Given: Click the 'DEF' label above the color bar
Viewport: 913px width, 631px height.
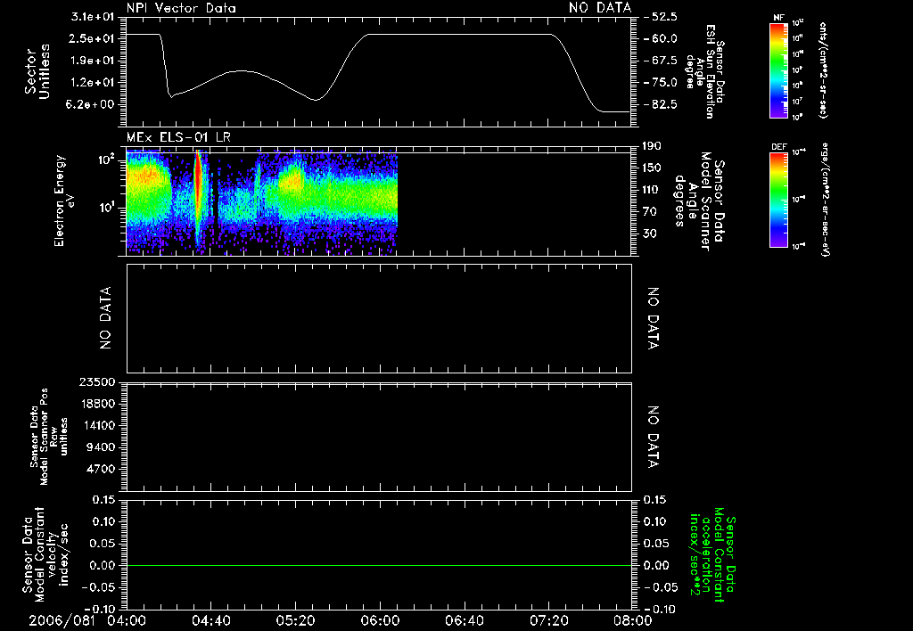Looking at the screenshot, I should tap(779, 147).
